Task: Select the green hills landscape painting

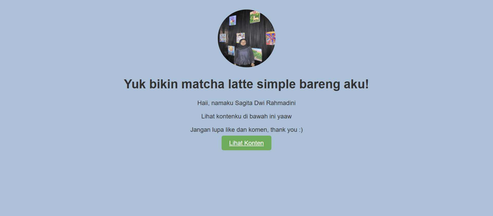Action: [257, 54]
